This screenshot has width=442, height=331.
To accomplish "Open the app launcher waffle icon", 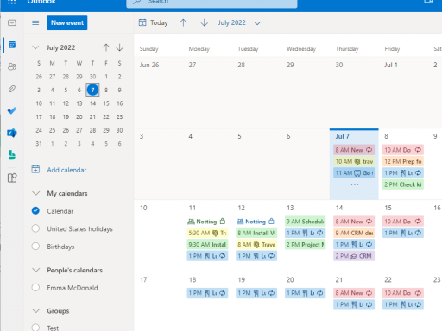I will click(x=12, y=2).
